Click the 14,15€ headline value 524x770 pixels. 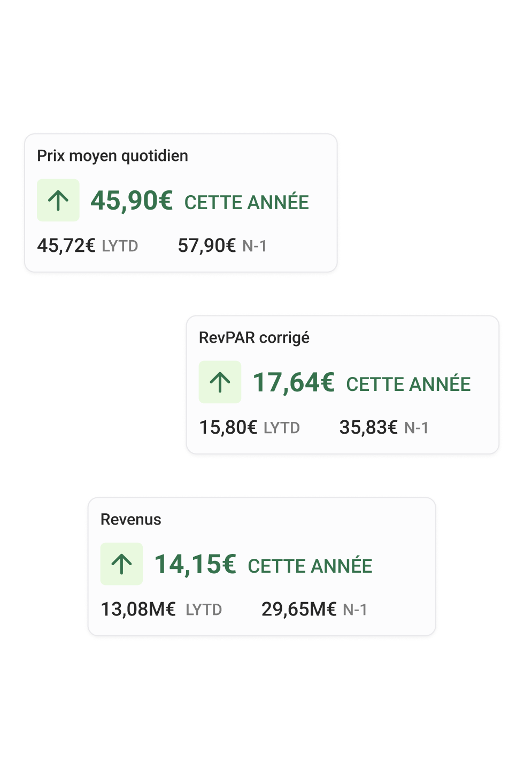click(x=195, y=565)
